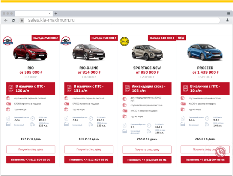Click 'Позвонить' button under RIO
The height and width of the screenshot is (176, 233).
[31, 160]
